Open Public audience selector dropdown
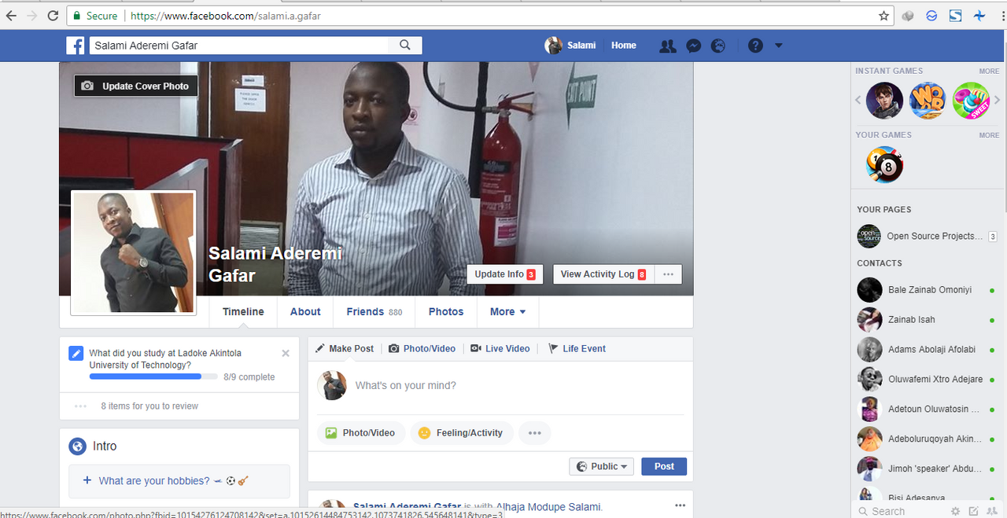The width and height of the screenshot is (1007, 518). pyautogui.click(x=602, y=466)
